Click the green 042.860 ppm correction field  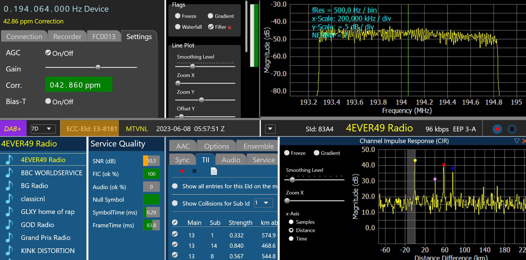79,85
